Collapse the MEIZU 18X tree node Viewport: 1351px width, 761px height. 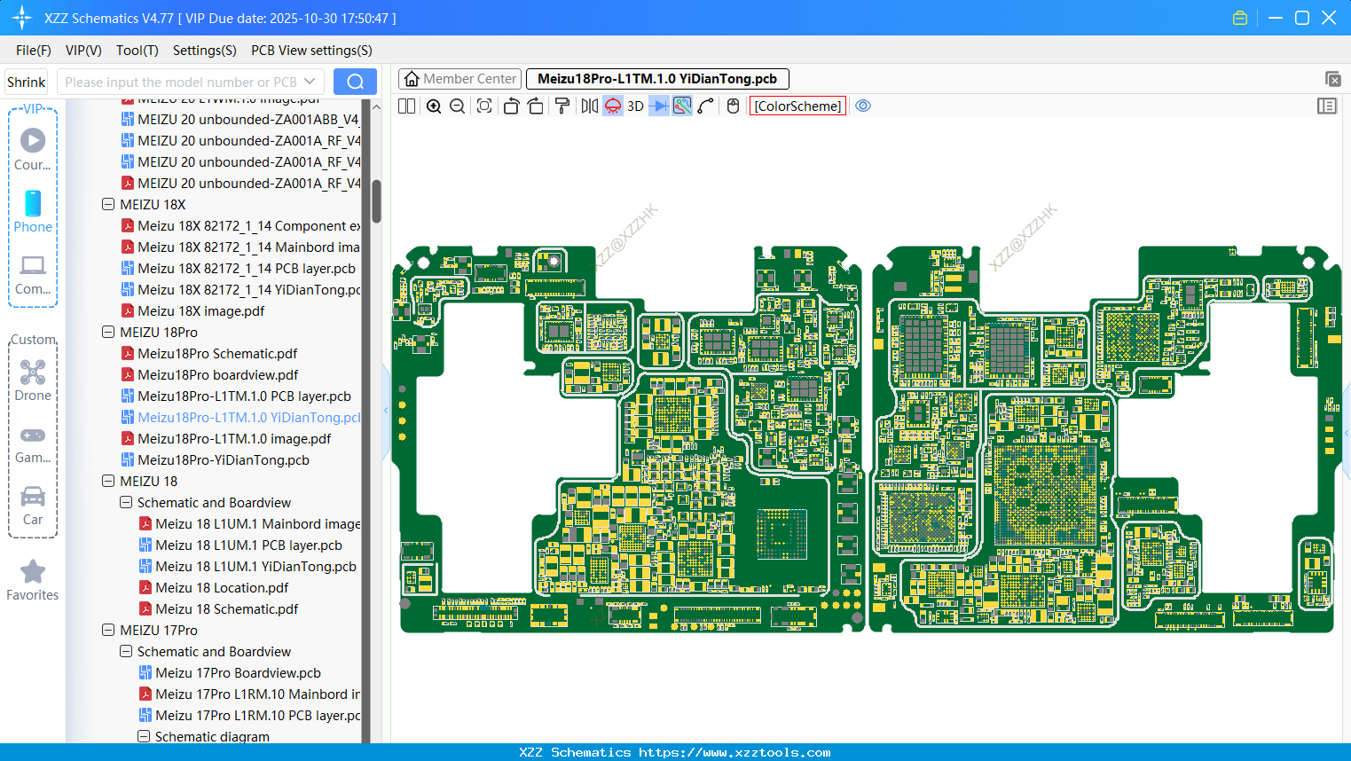pyautogui.click(x=108, y=205)
